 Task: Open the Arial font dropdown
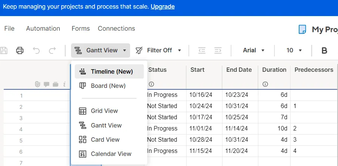[x=254, y=50]
